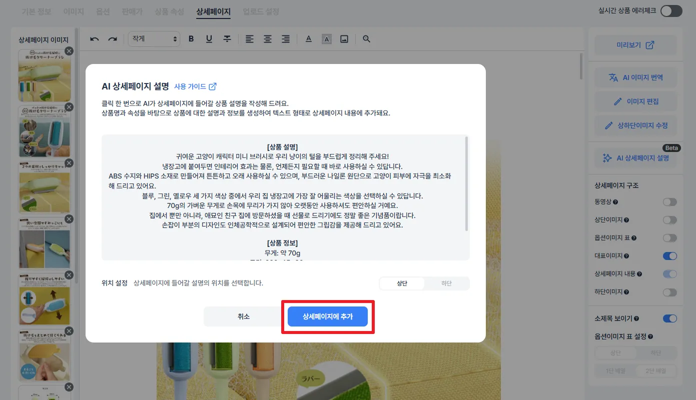Align text to the left

(250, 39)
